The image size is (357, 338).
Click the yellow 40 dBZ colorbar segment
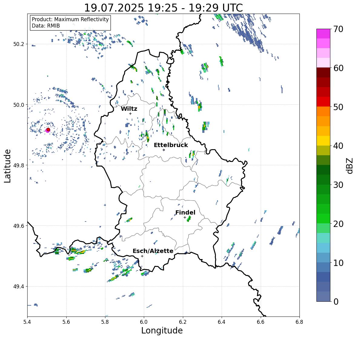point(323,141)
